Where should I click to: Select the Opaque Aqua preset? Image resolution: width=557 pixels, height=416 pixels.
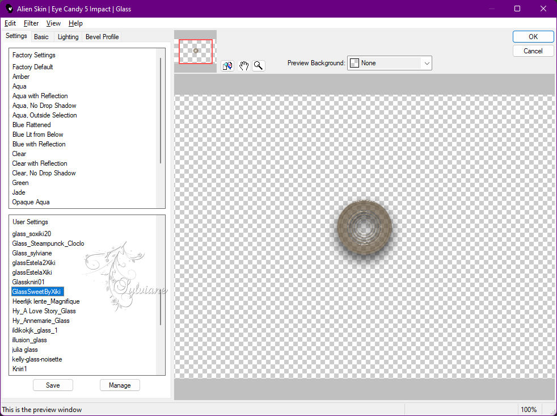[31, 202]
